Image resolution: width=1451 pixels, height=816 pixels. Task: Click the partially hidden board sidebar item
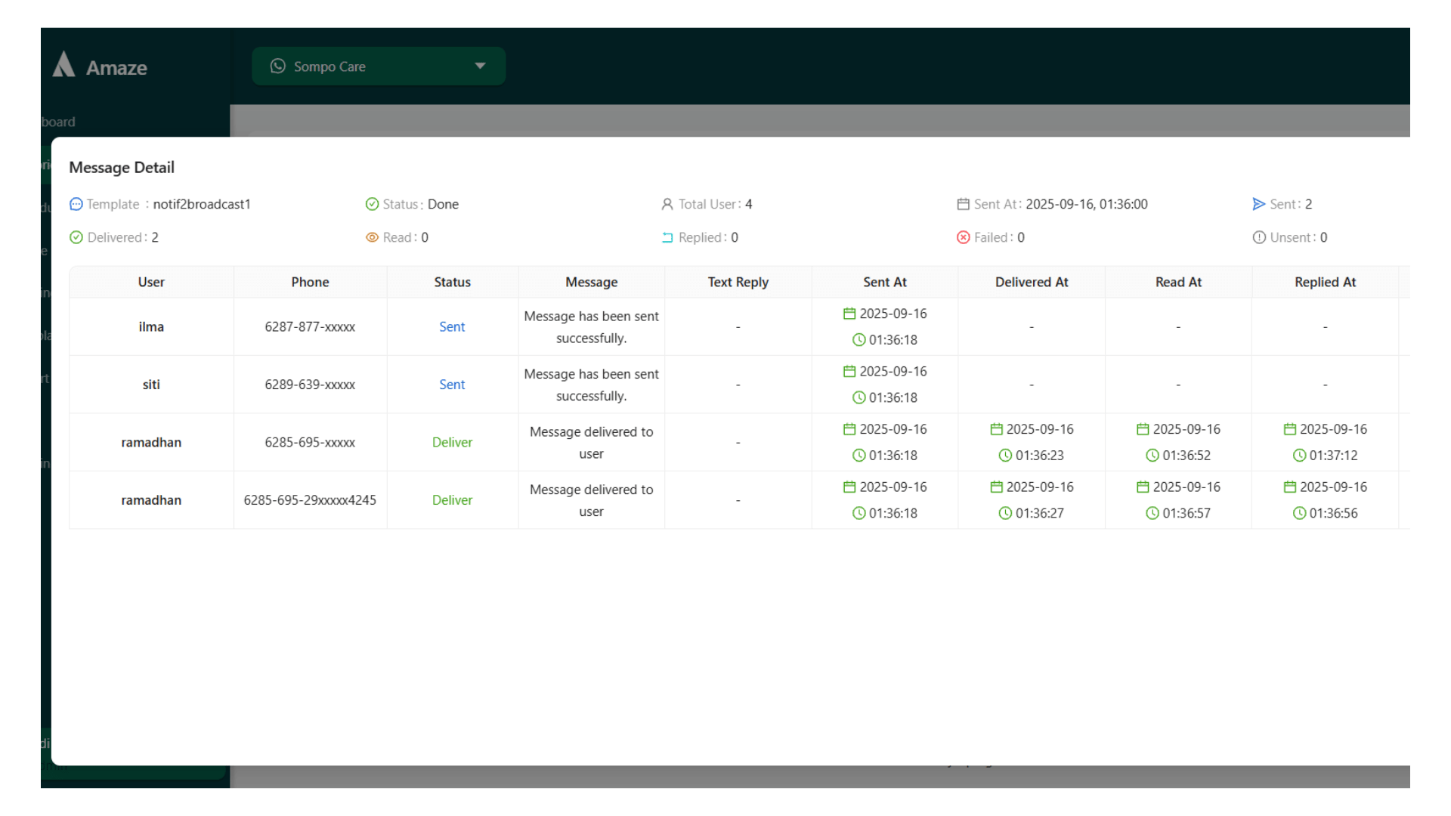58,122
